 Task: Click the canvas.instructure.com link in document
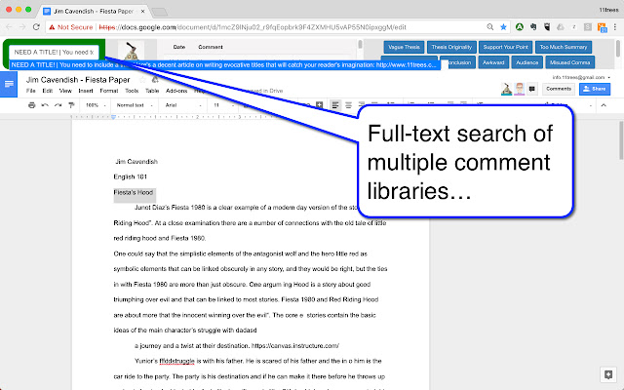click(291, 345)
